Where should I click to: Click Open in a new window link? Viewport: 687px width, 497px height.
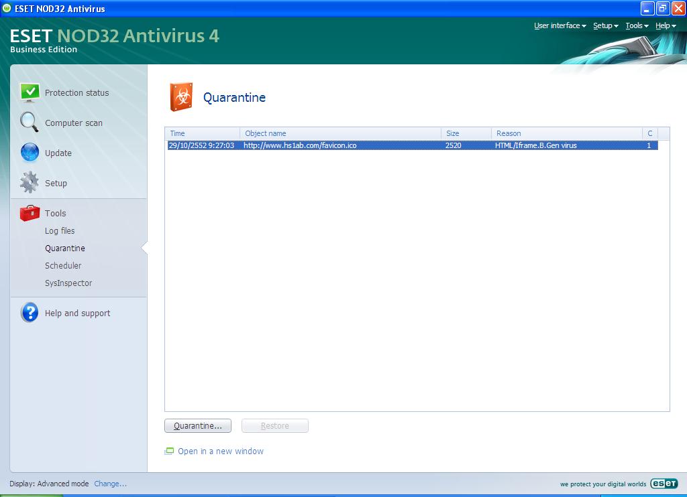click(220, 451)
